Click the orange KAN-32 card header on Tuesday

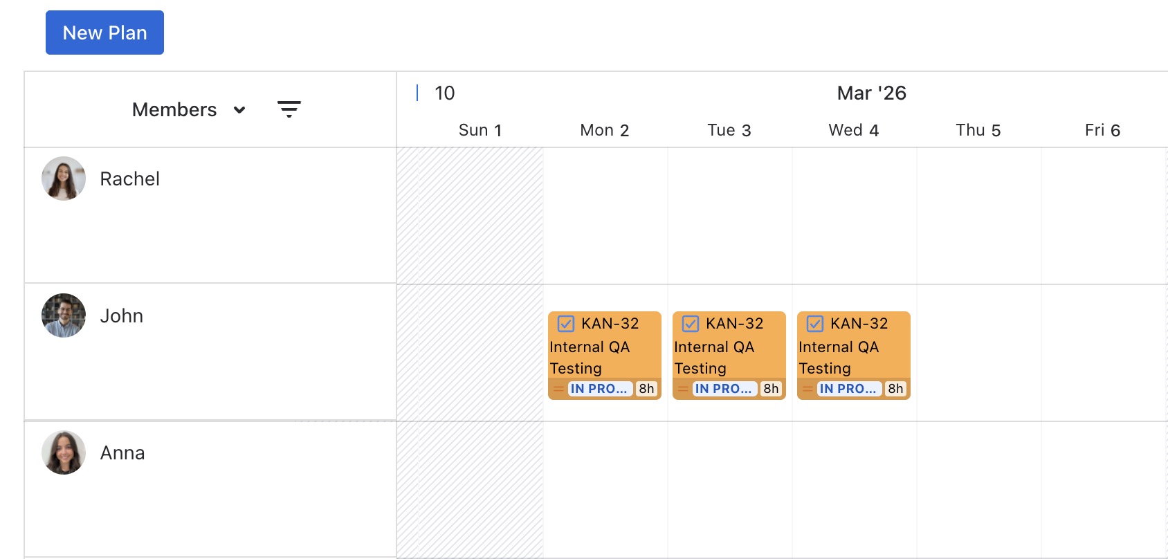click(735, 324)
